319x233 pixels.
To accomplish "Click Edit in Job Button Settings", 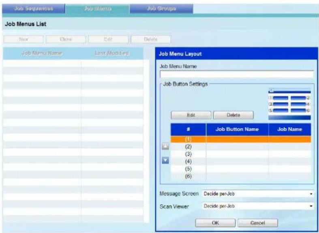I will (x=191, y=115).
